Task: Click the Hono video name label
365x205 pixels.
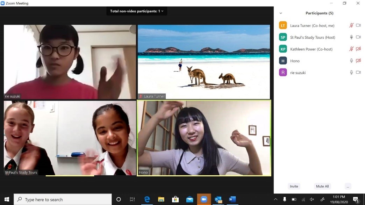Action: tap(143, 173)
